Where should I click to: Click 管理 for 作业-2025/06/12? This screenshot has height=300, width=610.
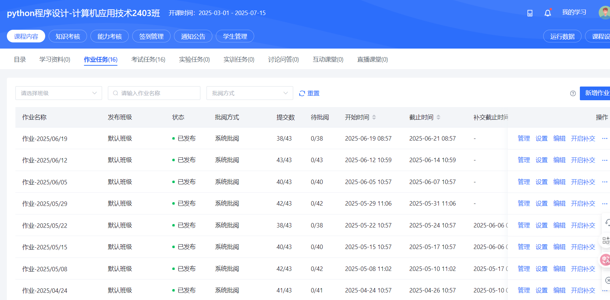coord(524,160)
